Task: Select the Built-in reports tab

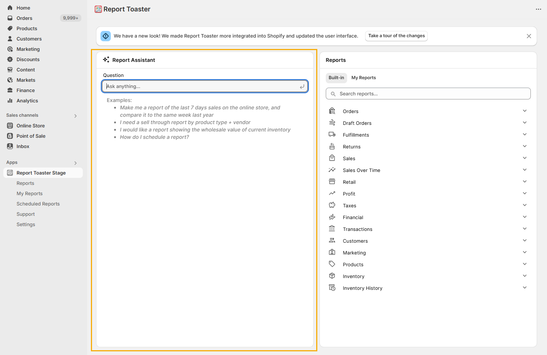Action: (x=336, y=78)
